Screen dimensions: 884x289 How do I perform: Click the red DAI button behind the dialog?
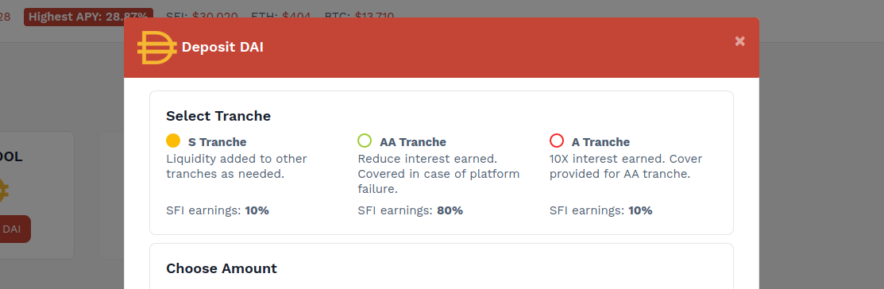13,229
